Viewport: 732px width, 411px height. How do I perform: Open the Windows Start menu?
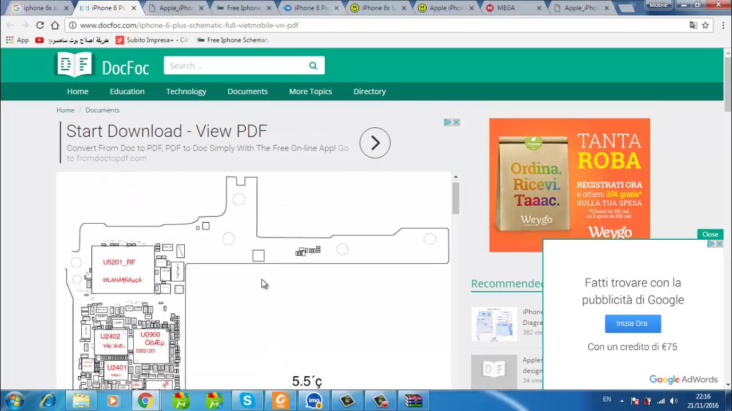[x=14, y=401]
